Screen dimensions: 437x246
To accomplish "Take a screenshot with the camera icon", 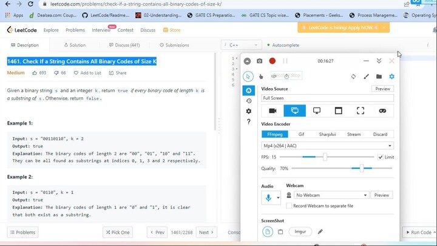I will pos(260,61).
